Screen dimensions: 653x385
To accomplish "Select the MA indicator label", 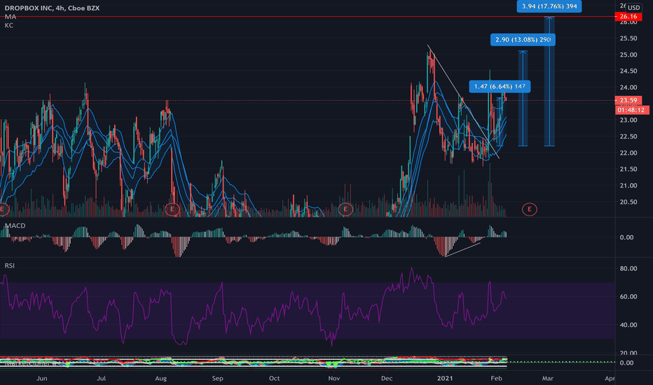I will point(10,17).
